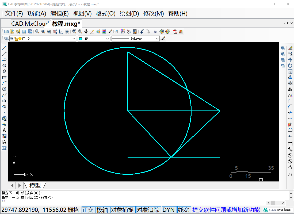
Task: Click CAD.MxCloud button in status bar
Action: pos(277,210)
